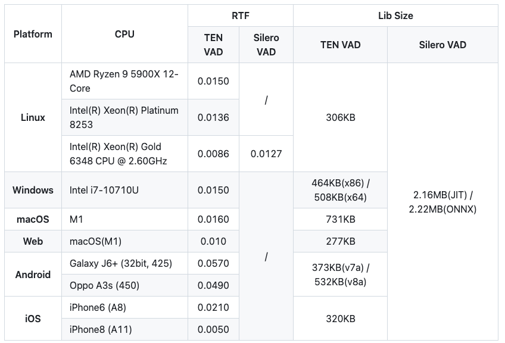Click the macOS platform cell
Image resolution: width=505 pixels, height=343 pixels.
33,219
